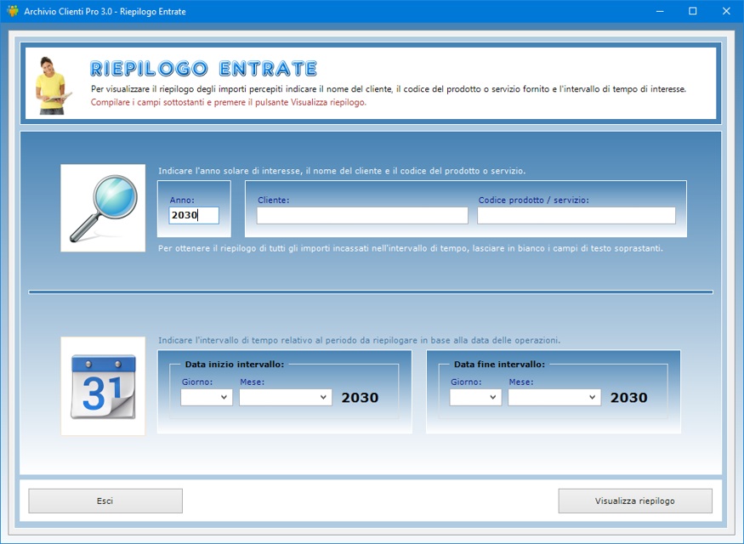Click the Visualizza riepilogo button

click(635, 501)
